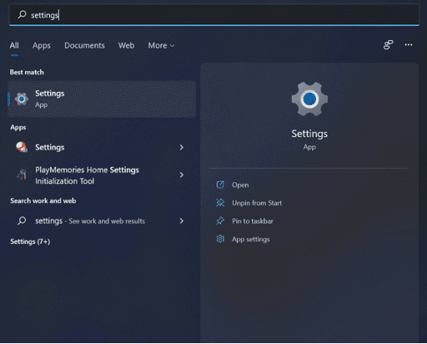The width and height of the screenshot is (427, 344).
Task: Click the settings See work and web results entry
Action: (102, 220)
